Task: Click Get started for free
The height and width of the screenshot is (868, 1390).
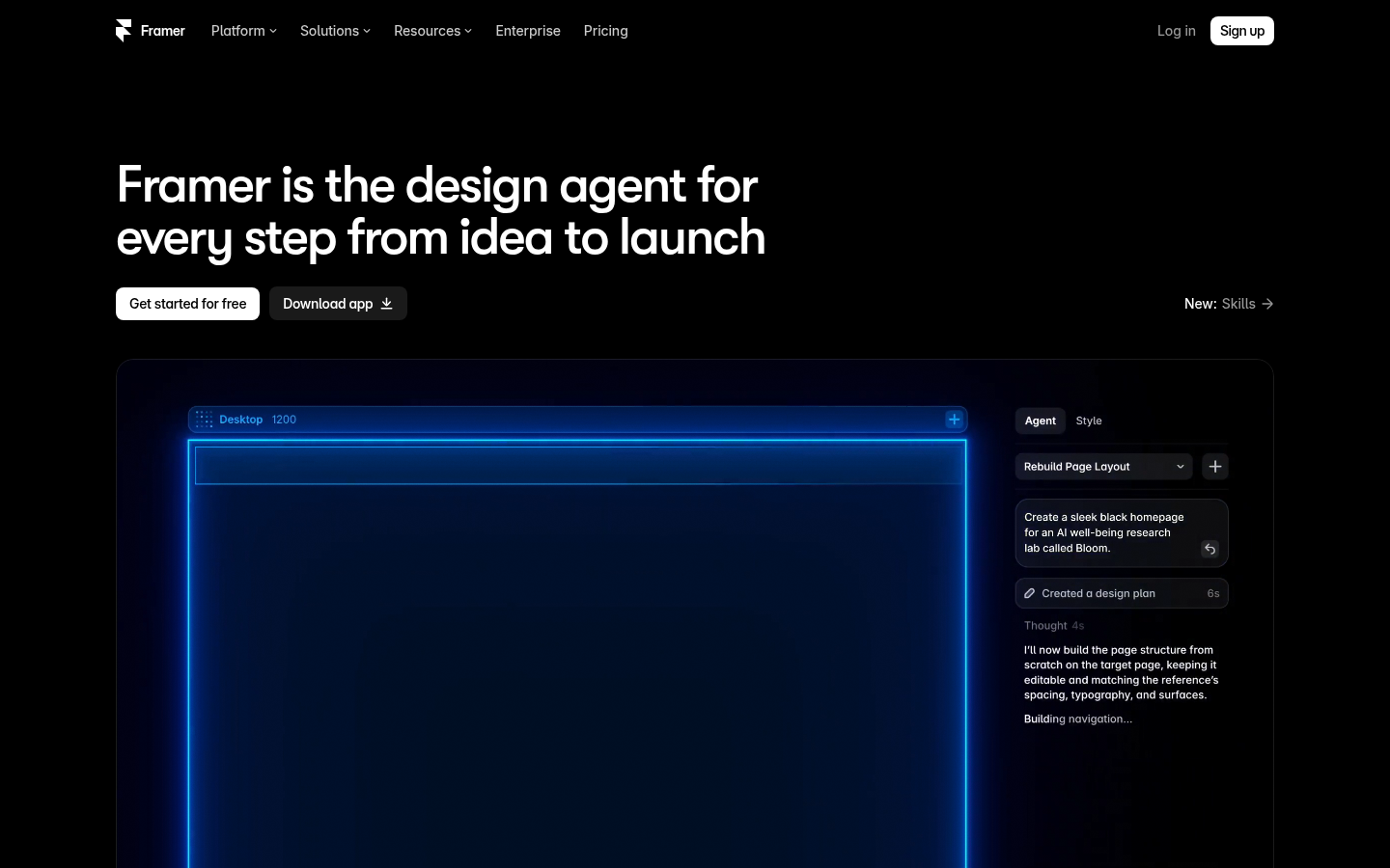Action: tap(187, 304)
